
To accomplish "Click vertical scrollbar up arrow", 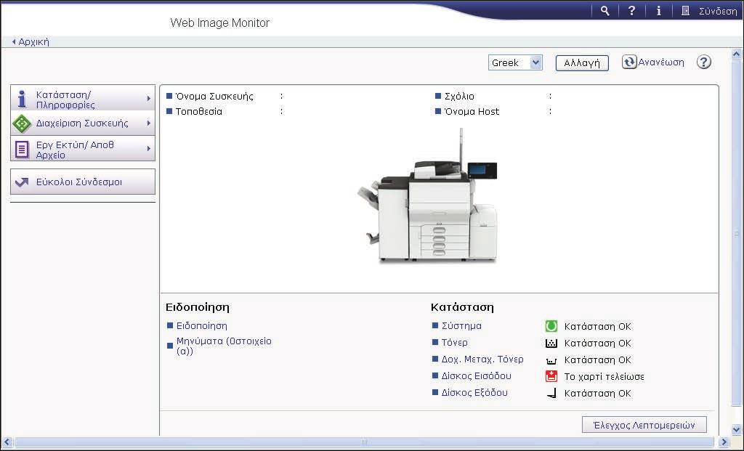I will click(x=737, y=54).
